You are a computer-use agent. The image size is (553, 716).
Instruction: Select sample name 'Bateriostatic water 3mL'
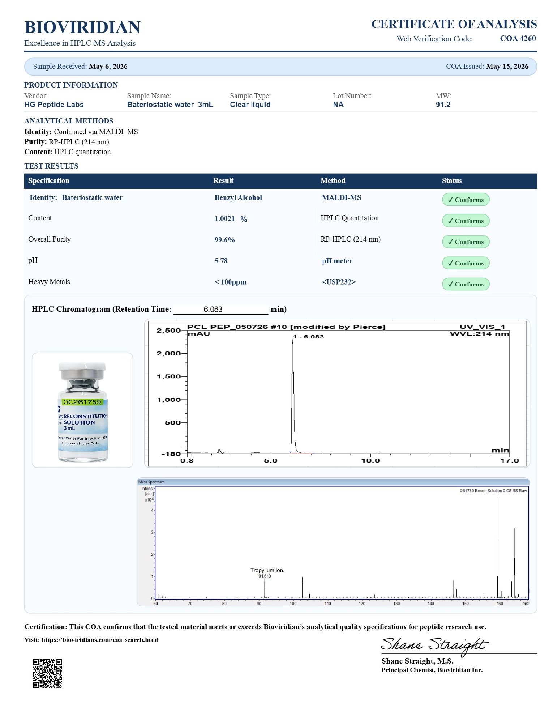(x=170, y=105)
